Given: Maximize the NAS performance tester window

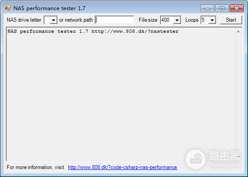Looking at the screenshot, I should click(x=222, y=8).
